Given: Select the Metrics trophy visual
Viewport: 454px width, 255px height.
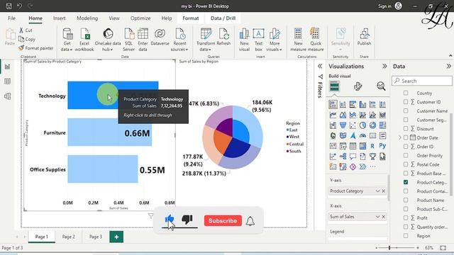Looking at the screenshot, I should click(x=372, y=157).
